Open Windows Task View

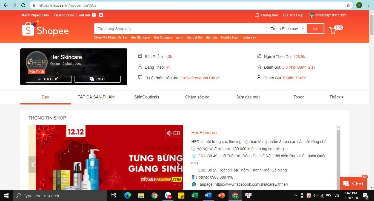coord(113,196)
